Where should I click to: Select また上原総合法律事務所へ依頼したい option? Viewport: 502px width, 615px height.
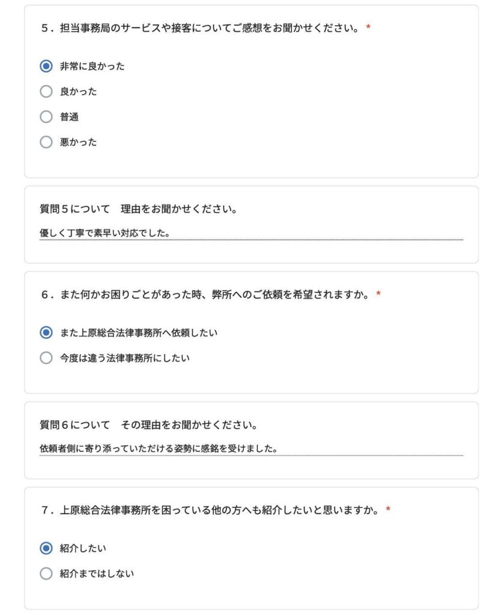coord(46,333)
